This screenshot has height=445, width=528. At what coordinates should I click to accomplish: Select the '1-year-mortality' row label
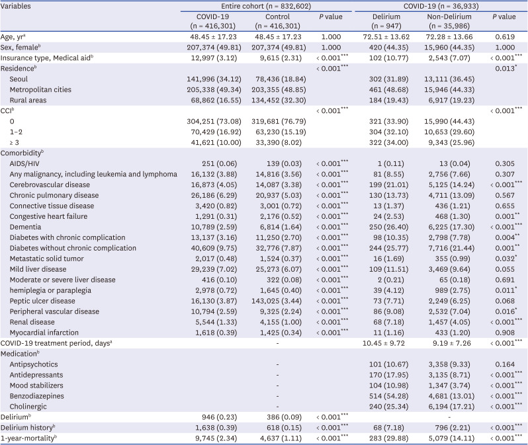coord(28,438)
